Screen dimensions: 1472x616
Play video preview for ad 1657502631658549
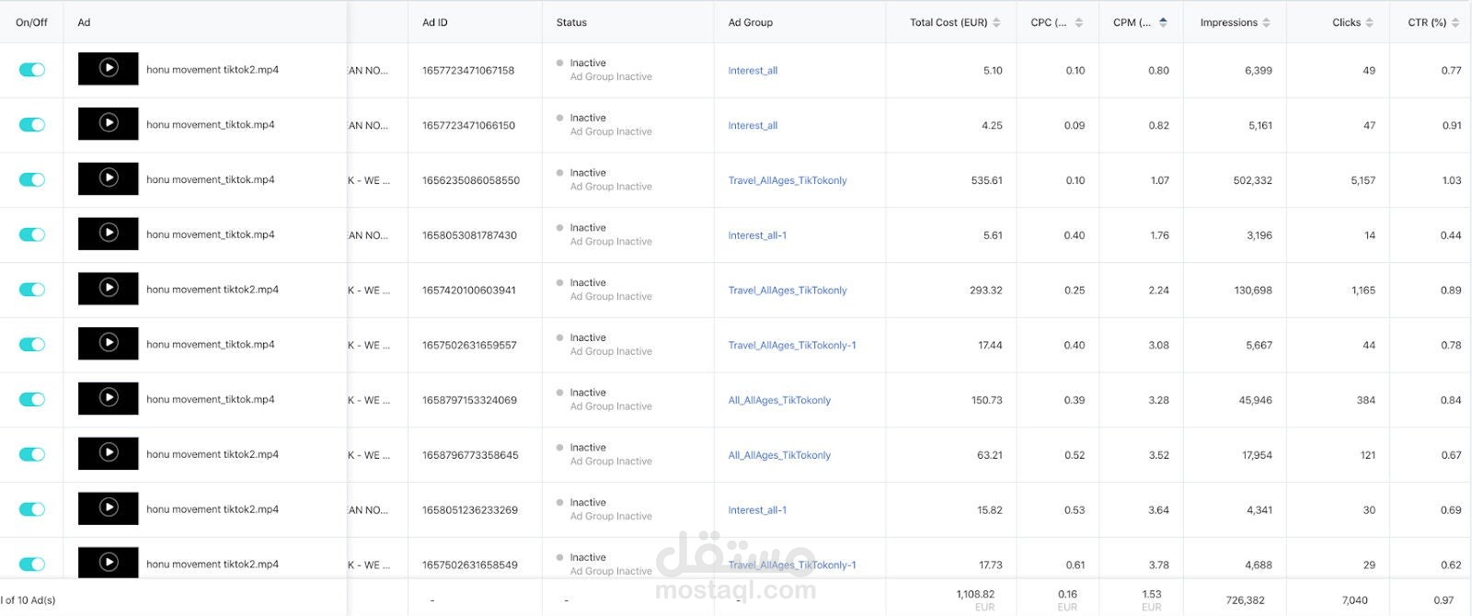pyautogui.click(x=109, y=563)
